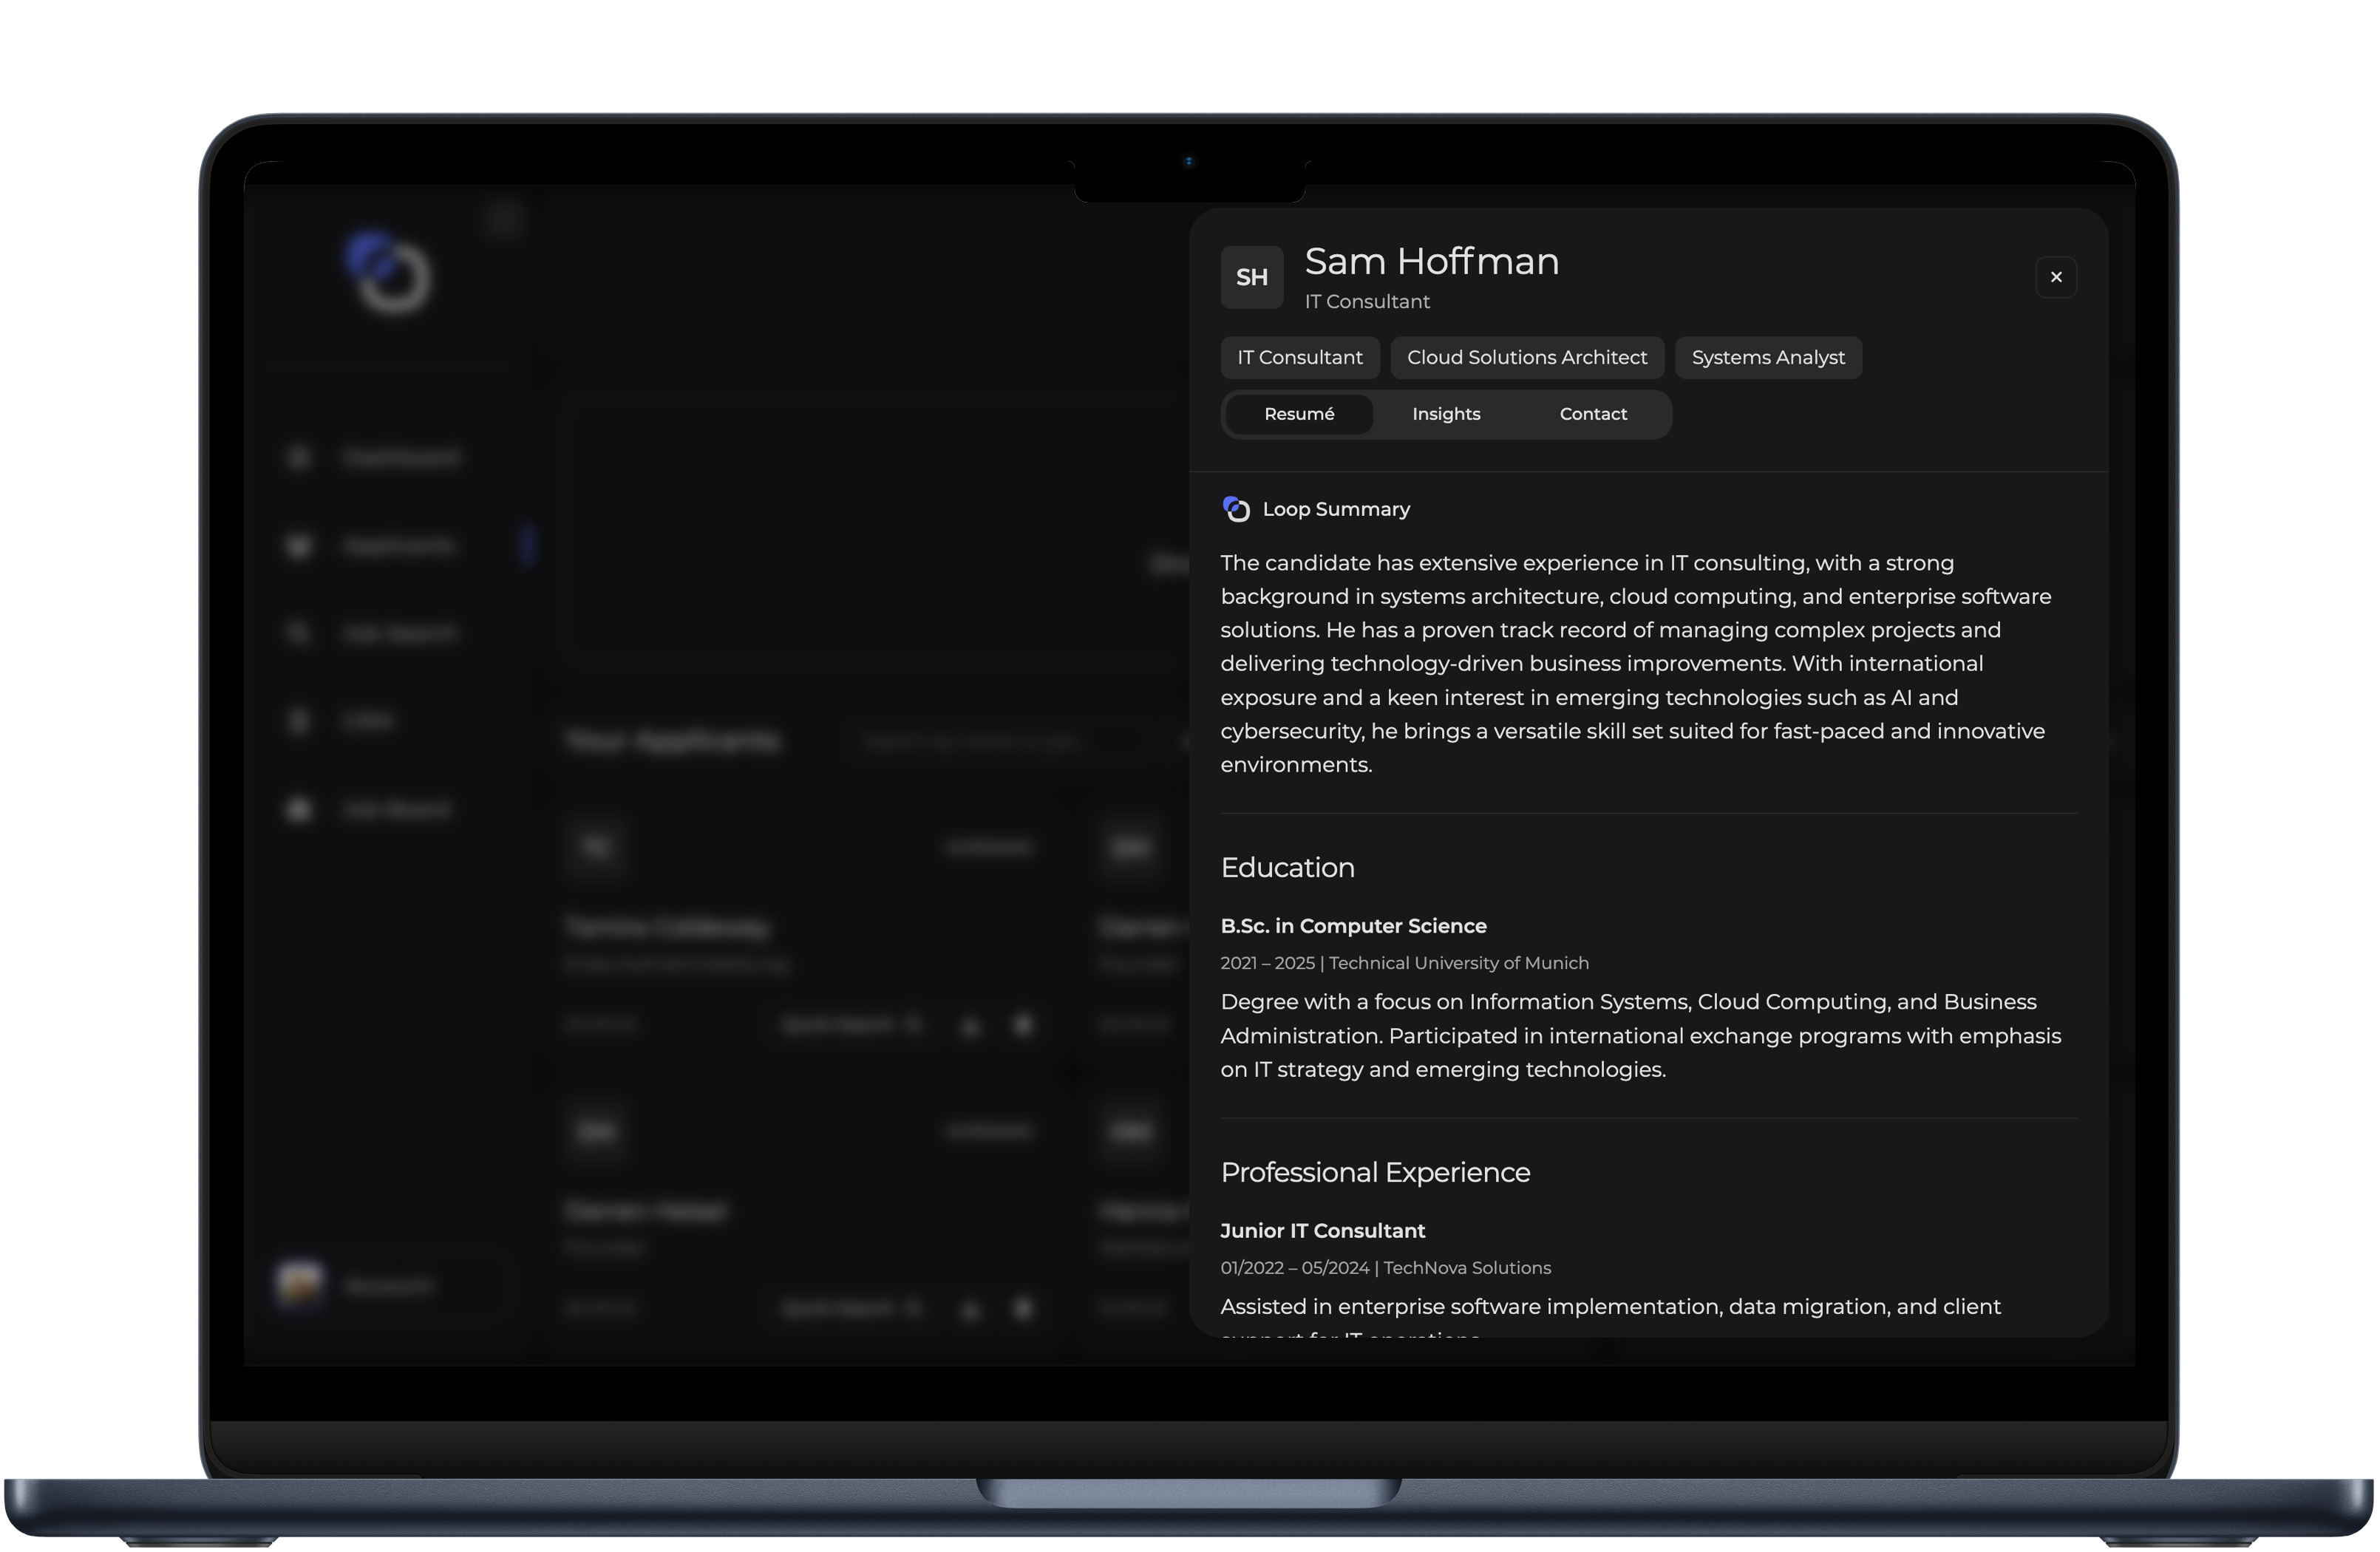Screen dimensions: 2380x1552
Task: Close the Sam Hoffman candidate panel
Action: click(2055, 277)
